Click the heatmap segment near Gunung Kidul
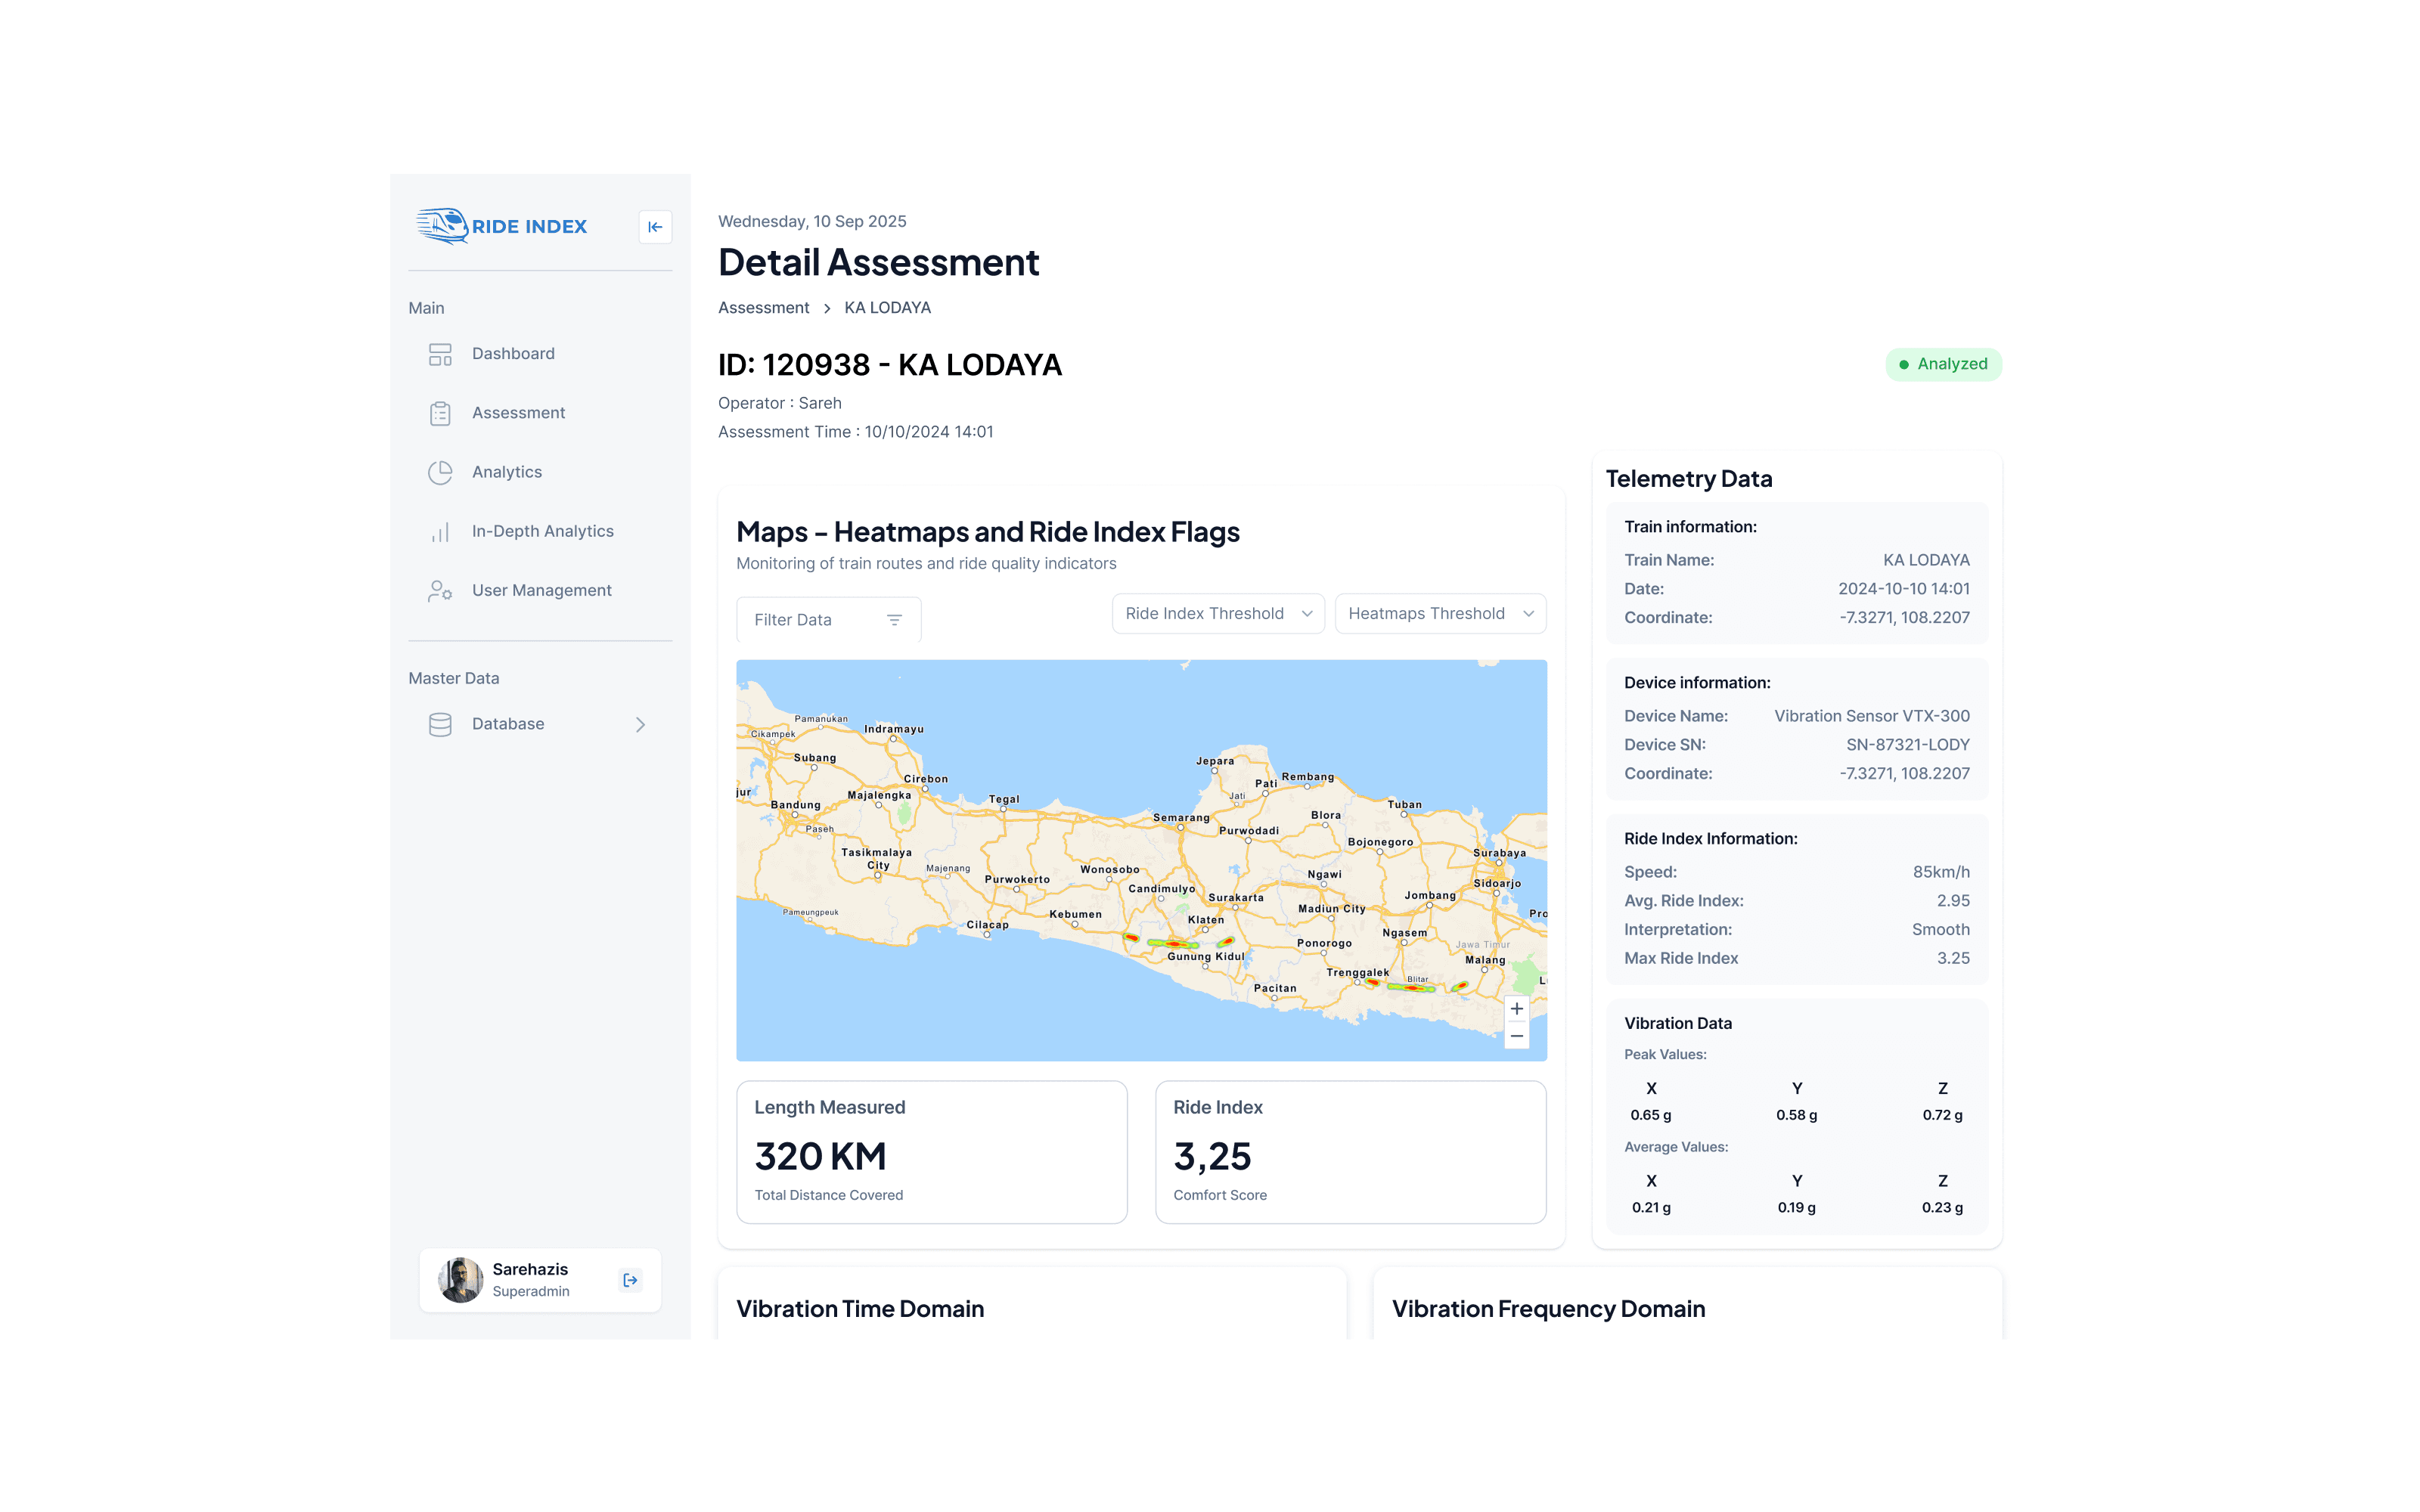2420x1512 pixels. [1173, 943]
